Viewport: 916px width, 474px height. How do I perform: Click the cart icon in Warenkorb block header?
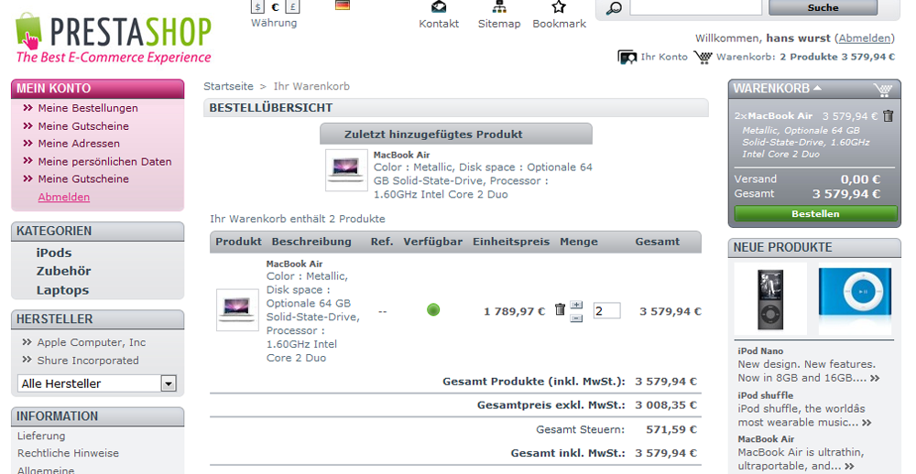[883, 90]
